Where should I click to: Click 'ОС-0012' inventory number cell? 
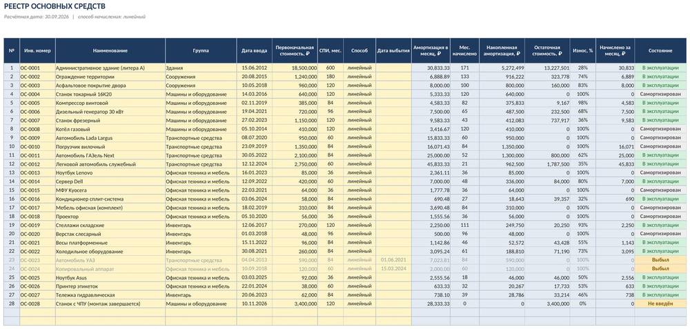coord(37,164)
